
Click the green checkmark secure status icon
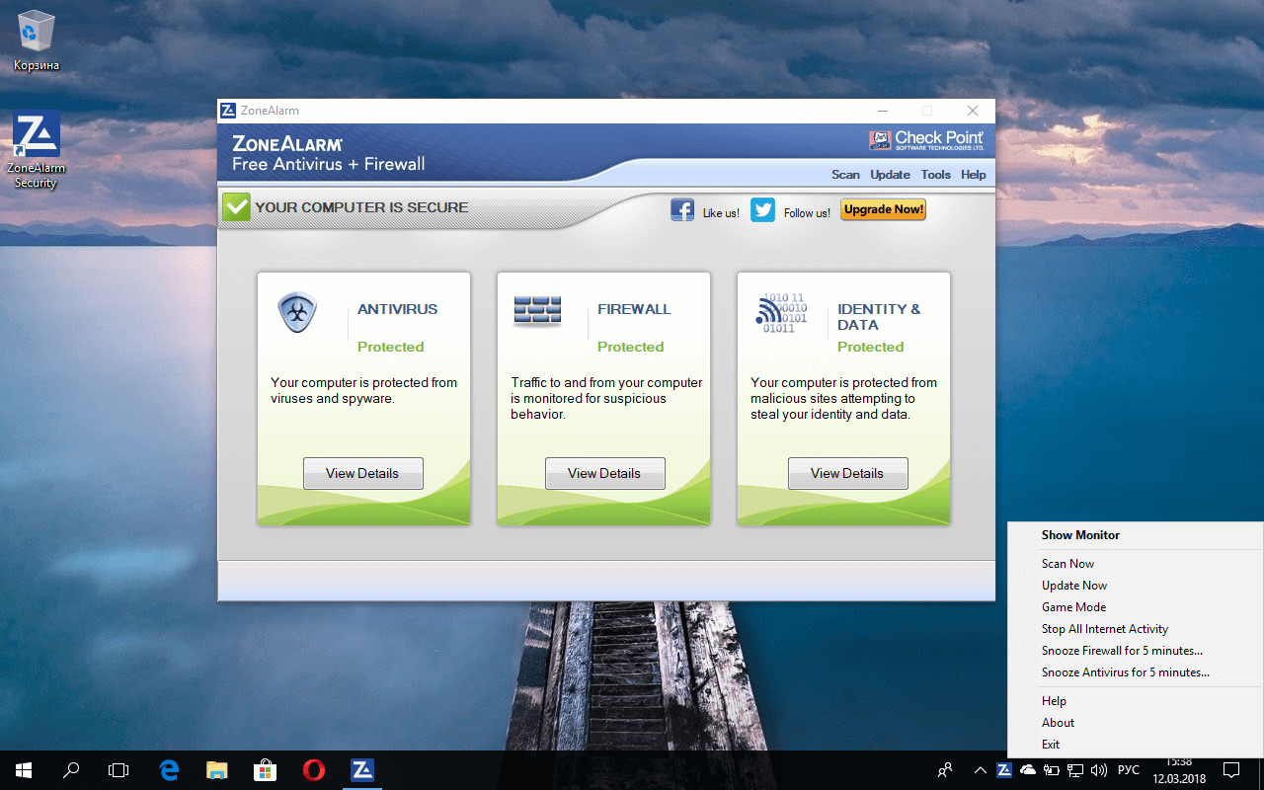coord(236,206)
